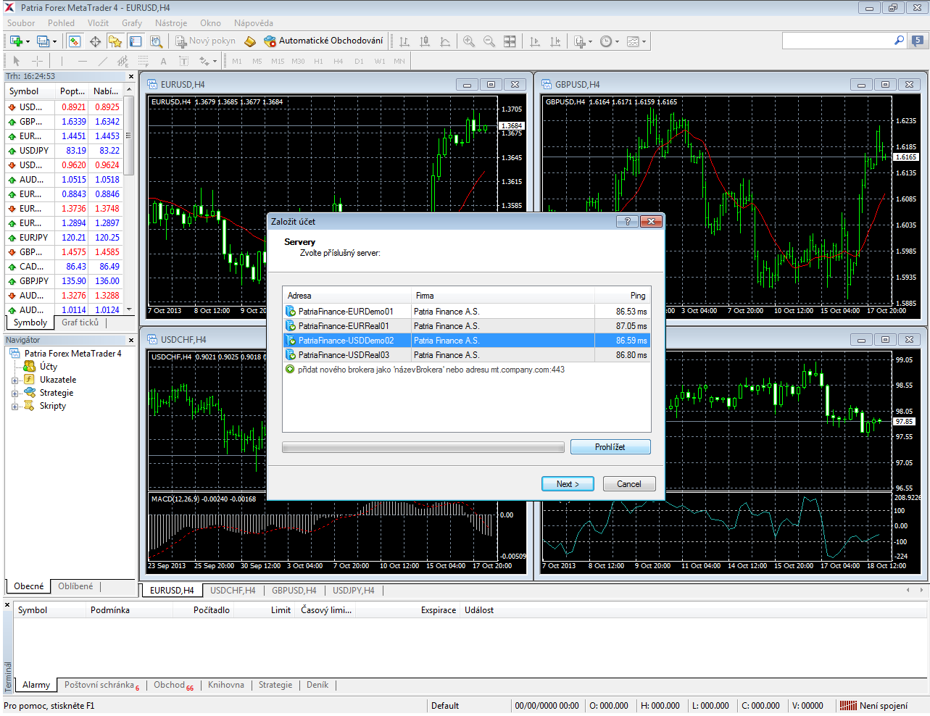This screenshot has height=716, width=930.
Task: Toggle the Data Window crosshair icon
Action: pyautogui.click(x=95, y=41)
